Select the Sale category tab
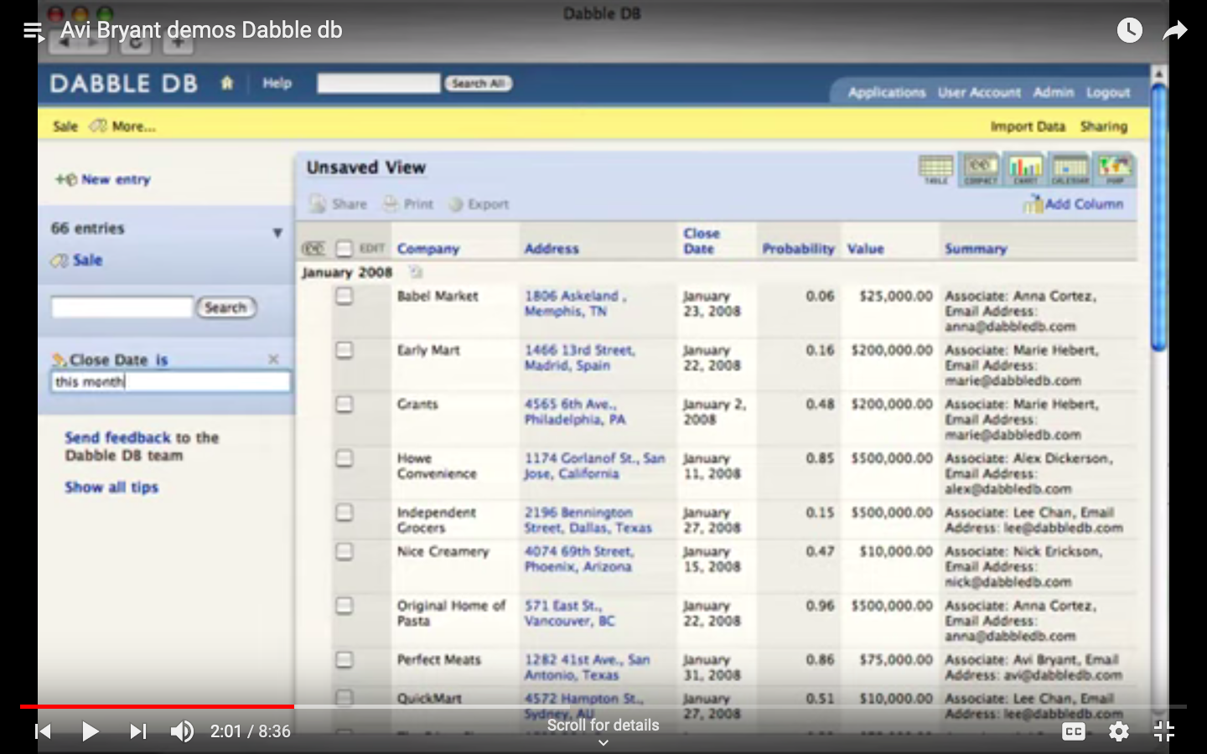 pyautogui.click(x=65, y=127)
